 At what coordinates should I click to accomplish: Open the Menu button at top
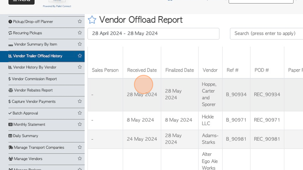pyautogui.click(x=21, y=1)
